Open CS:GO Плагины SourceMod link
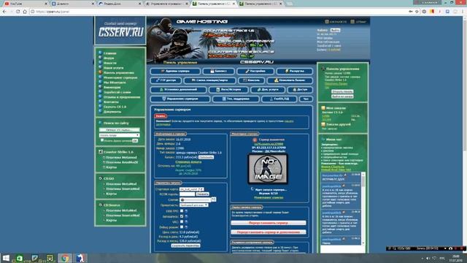 coord(123,188)
